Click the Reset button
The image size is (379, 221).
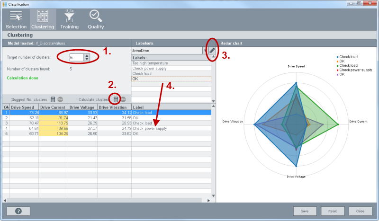click(333, 211)
